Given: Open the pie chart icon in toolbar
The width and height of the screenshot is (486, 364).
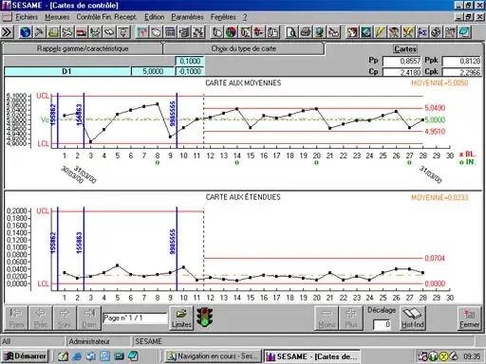Looking at the screenshot, I should pos(231,32).
